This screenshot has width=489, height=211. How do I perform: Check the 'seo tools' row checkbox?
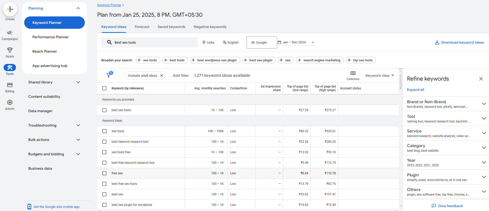(x=104, y=131)
